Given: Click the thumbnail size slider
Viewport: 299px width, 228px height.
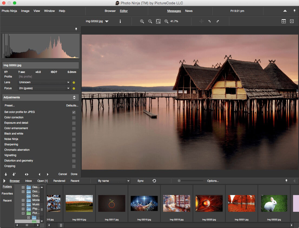Looking at the screenshot, I should coord(179,181).
